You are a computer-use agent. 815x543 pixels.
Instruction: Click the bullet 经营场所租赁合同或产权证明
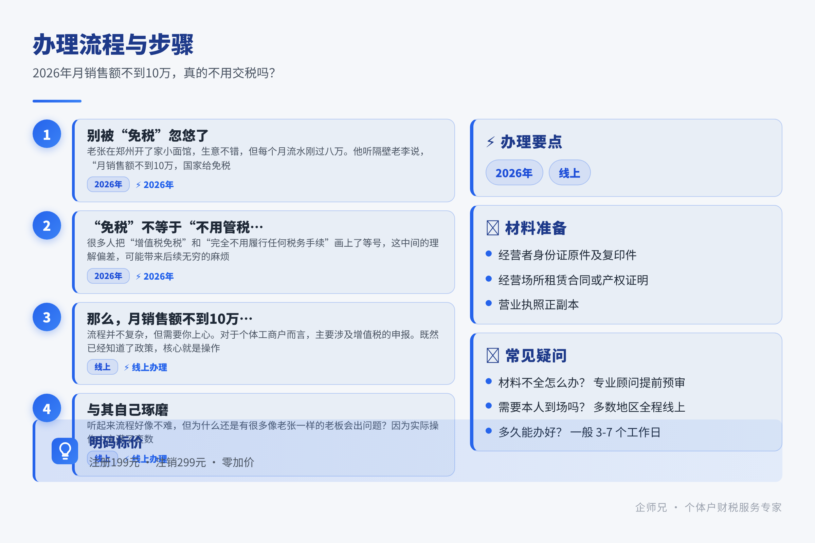pos(573,280)
